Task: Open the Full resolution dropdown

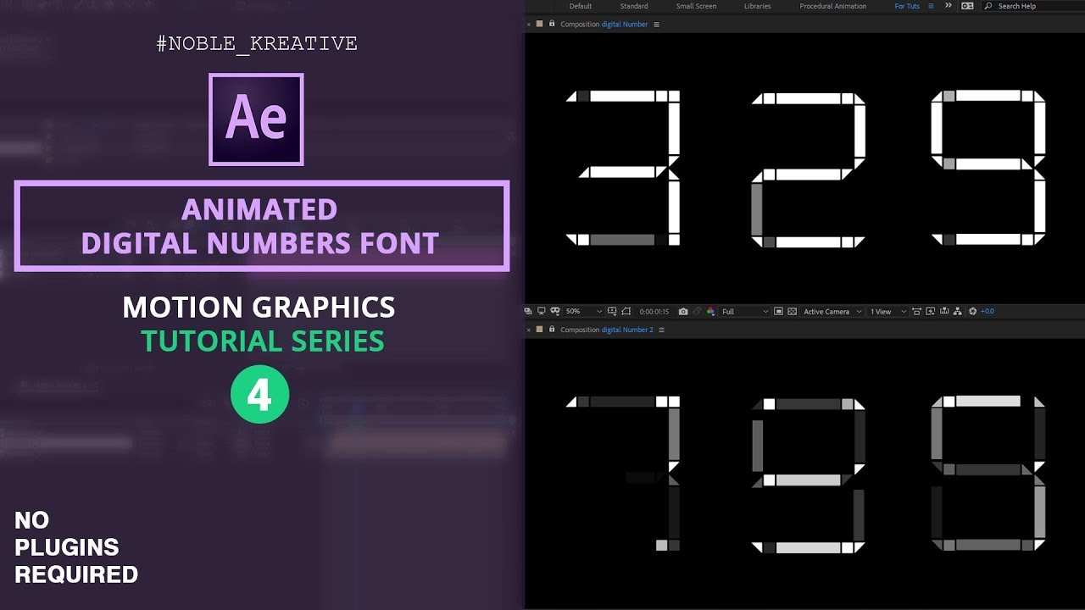Action: (x=742, y=311)
